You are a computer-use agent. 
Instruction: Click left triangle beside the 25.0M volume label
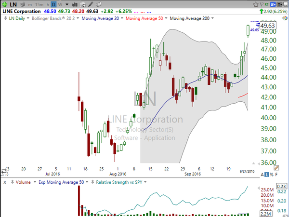click(x=259, y=188)
